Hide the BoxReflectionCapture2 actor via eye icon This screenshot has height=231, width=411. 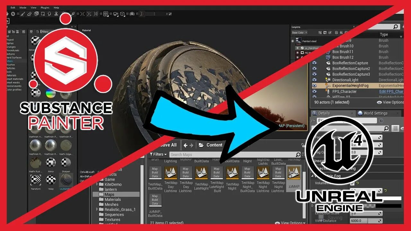(314, 69)
